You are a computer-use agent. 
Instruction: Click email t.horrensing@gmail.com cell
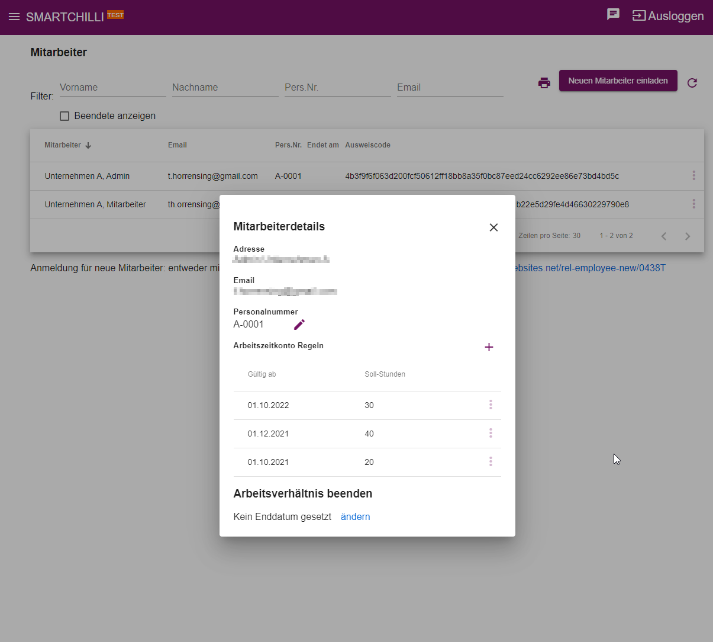click(x=213, y=176)
